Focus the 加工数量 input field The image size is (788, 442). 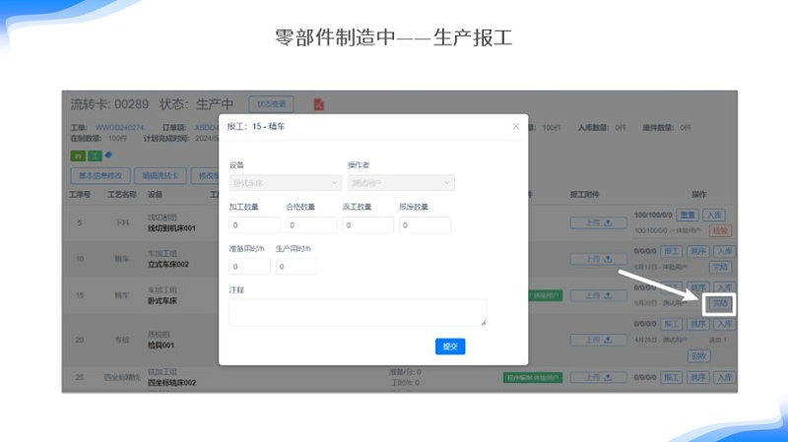coord(254,225)
